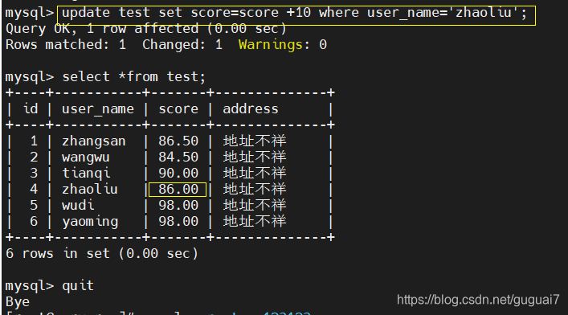568x315 pixels.
Task: Click the address cell in zhangsan's row
Action: [x=255, y=141]
